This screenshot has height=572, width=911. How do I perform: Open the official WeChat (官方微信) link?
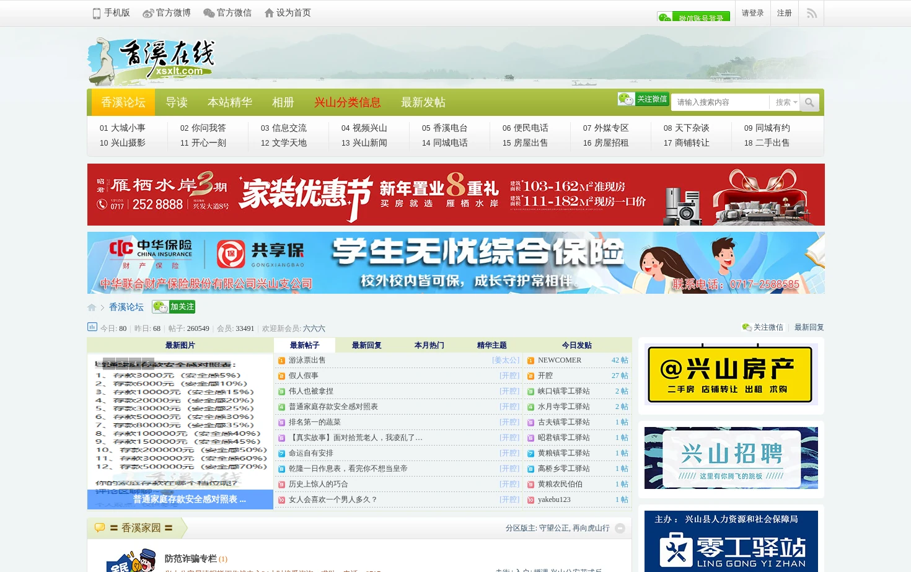point(227,13)
